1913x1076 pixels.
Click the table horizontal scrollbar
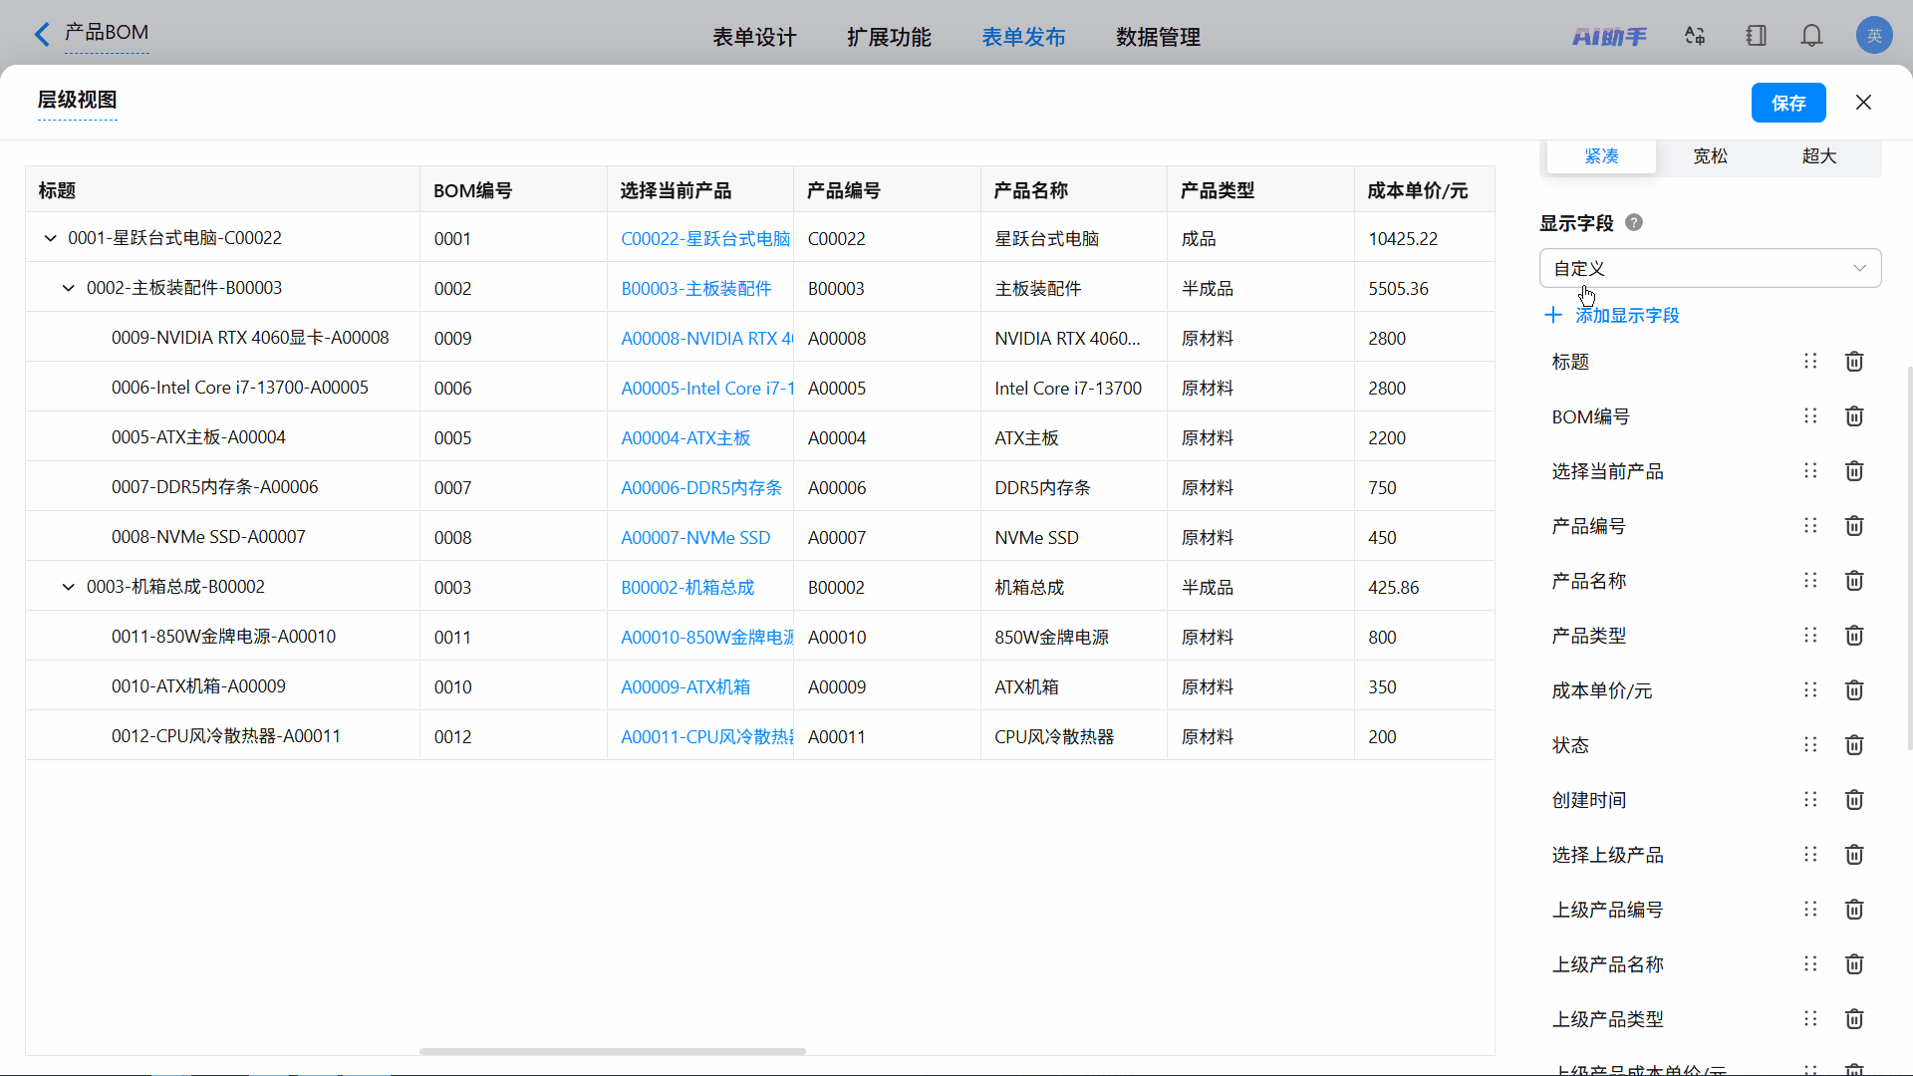click(612, 1051)
